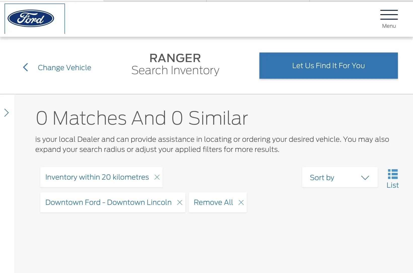Click the Inventory within 20 kilometres label
The height and width of the screenshot is (273, 413).
(97, 177)
